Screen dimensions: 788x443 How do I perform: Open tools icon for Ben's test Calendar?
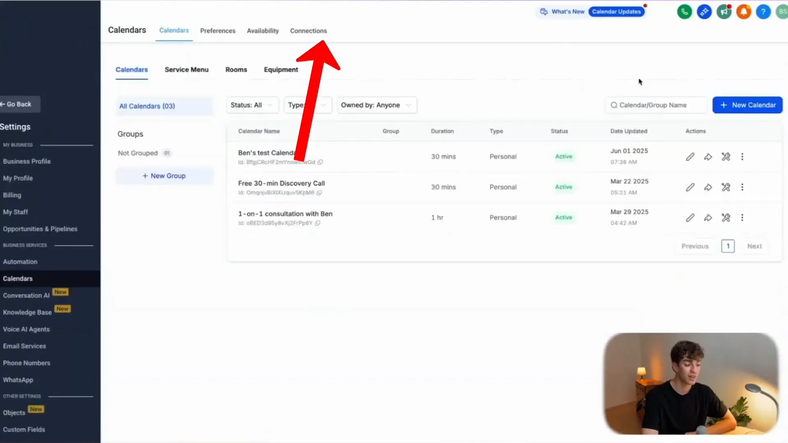726,157
